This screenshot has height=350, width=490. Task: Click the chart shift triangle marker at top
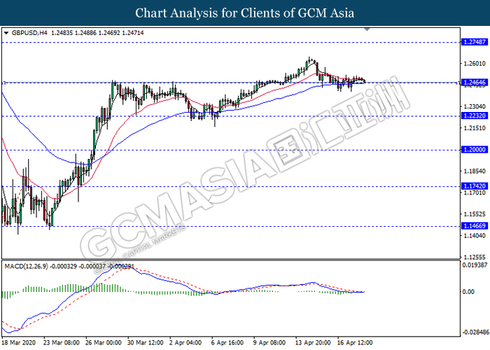(367, 29)
